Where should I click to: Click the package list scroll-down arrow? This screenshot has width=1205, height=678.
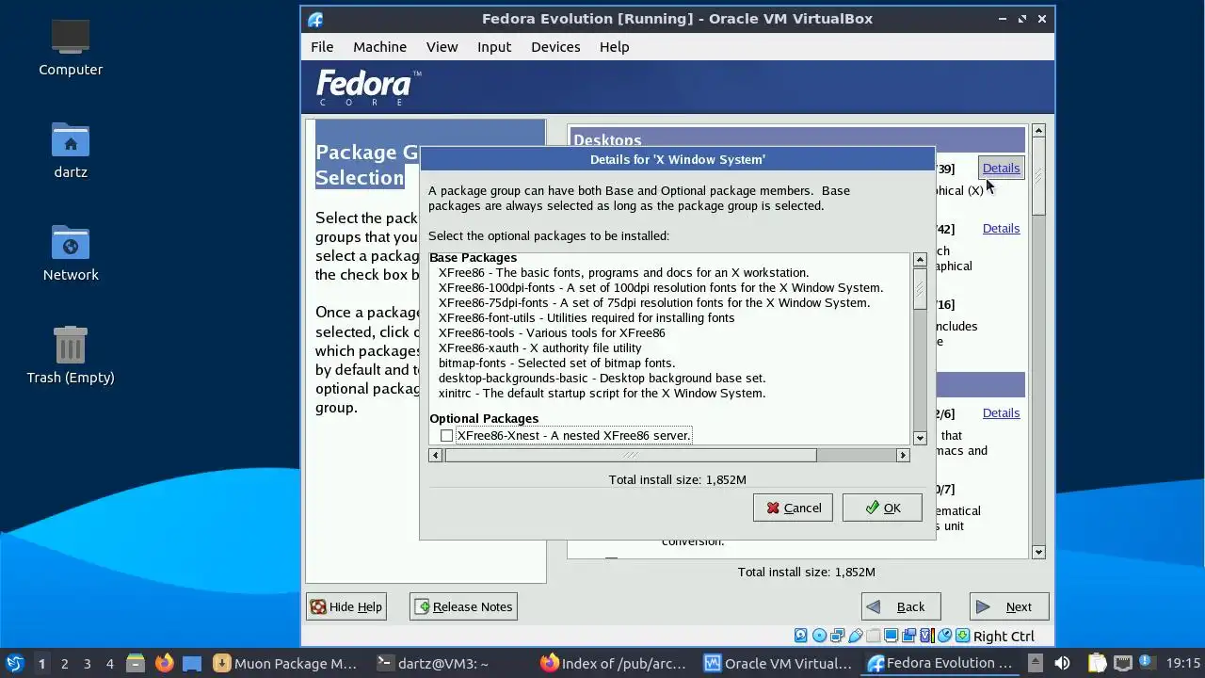tap(920, 437)
